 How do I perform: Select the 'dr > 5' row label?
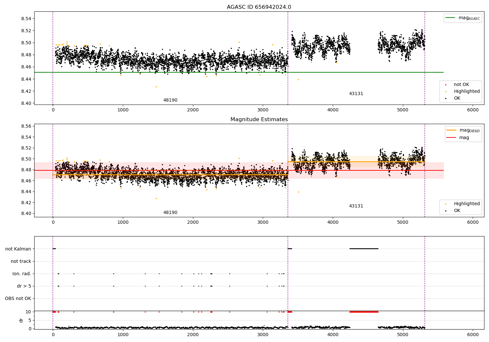pos(24,286)
